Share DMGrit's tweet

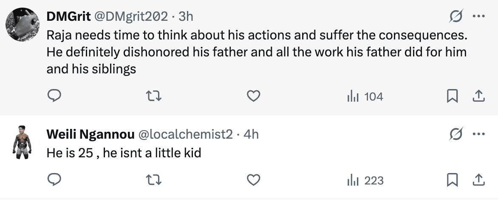(478, 97)
